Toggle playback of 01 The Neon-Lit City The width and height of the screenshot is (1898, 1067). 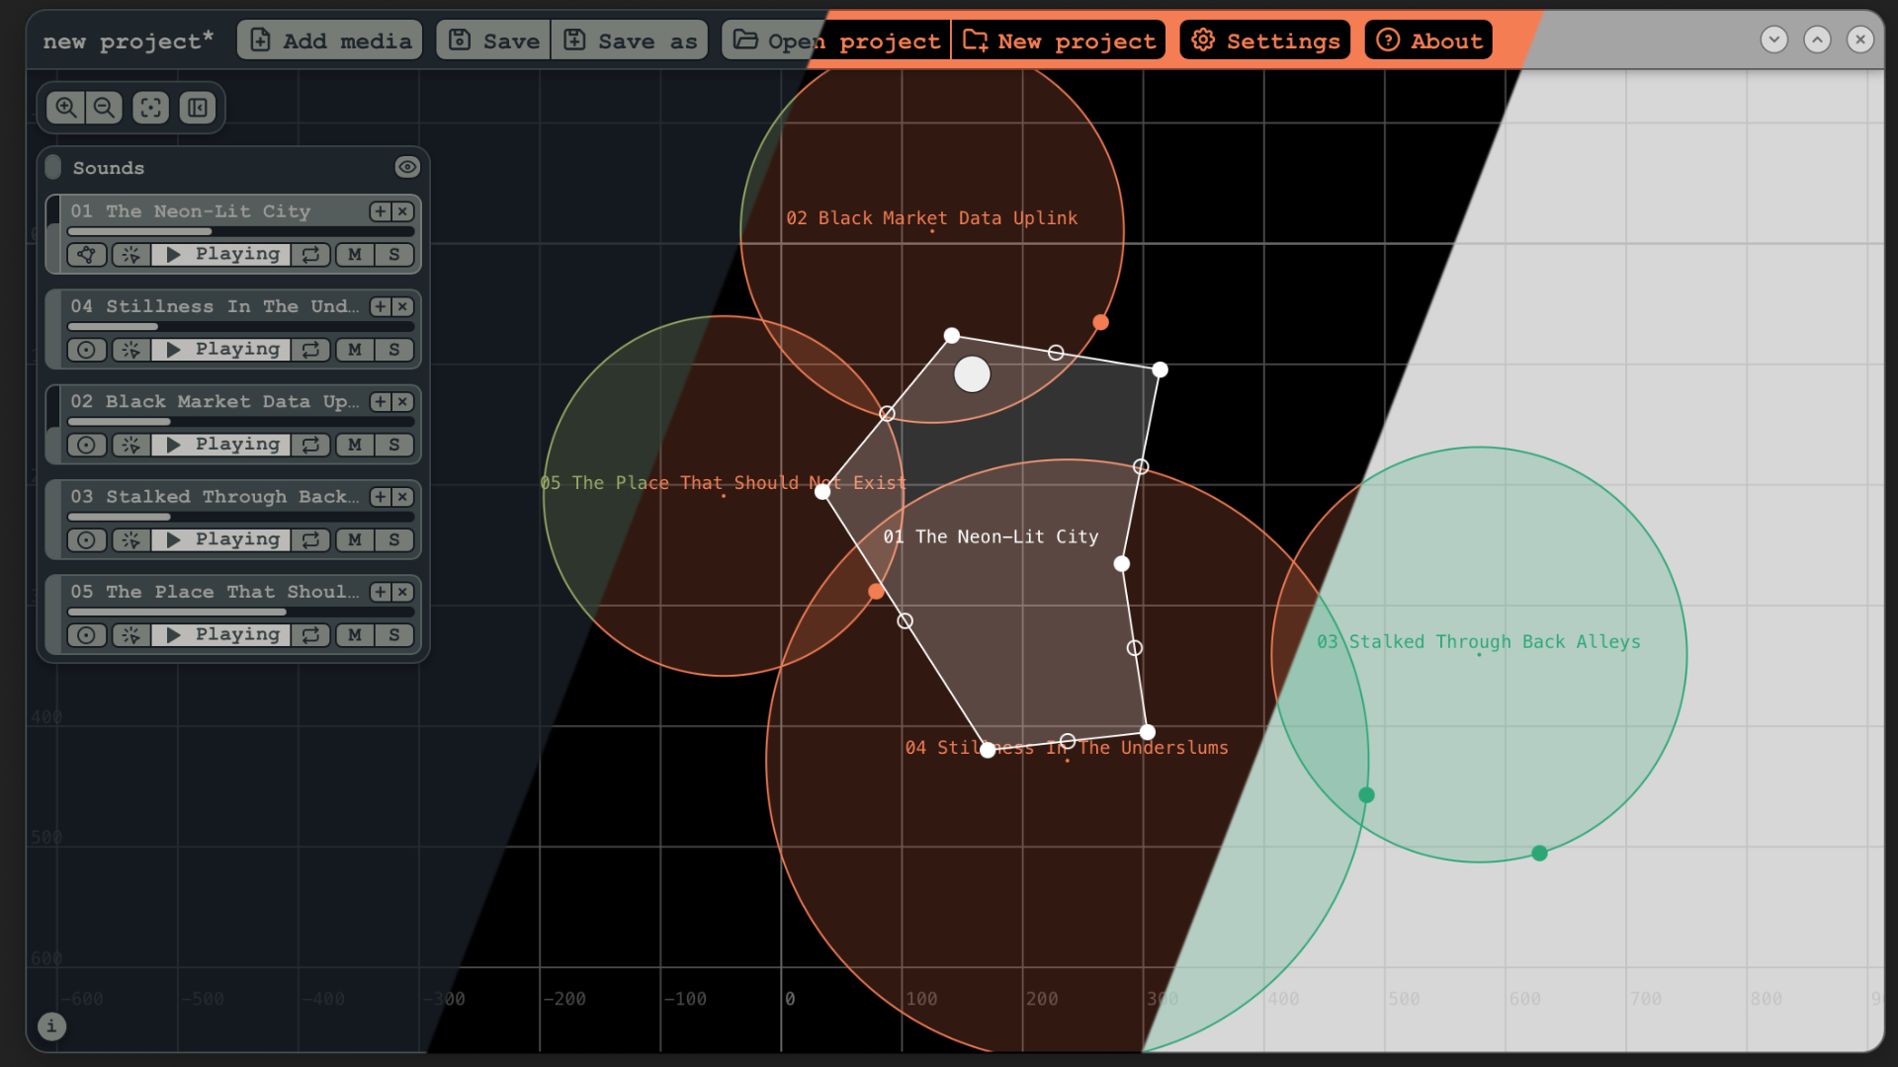click(221, 255)
